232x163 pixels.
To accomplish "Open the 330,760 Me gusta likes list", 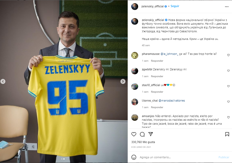I will [x=143, y=142].
